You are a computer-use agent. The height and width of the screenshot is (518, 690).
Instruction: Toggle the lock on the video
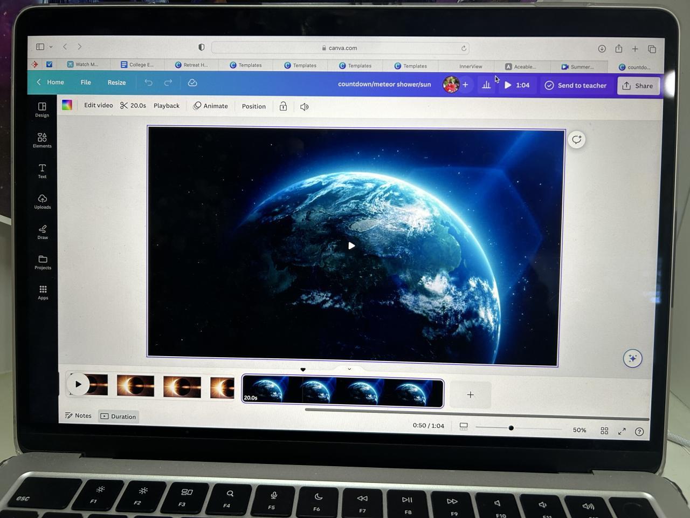pyautogui.click(x=283, y=106)
